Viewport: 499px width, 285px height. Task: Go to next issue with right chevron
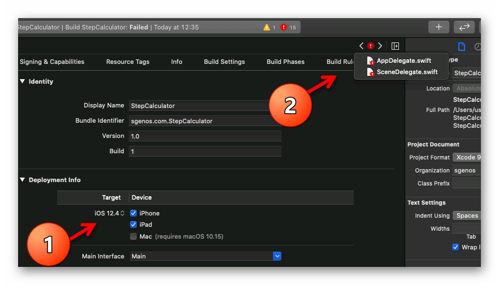380,46
